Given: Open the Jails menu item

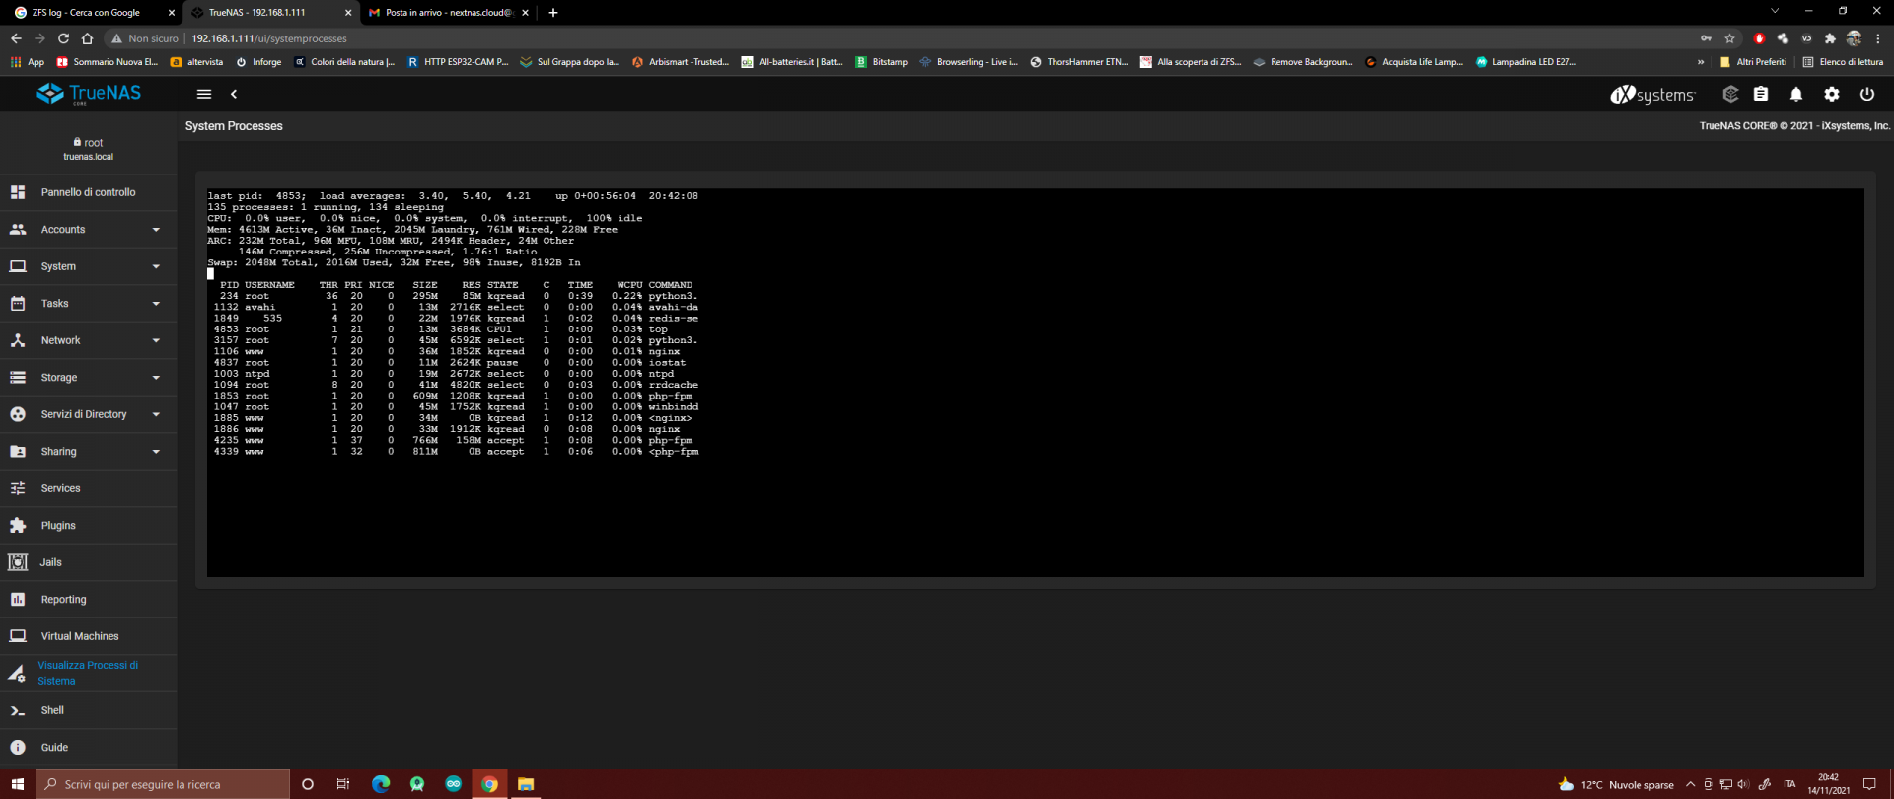Looking at the screenshot, I should 89,562.
